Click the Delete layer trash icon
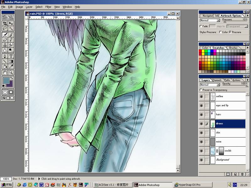This screenshot has height=188, width=251. (242, 174)
